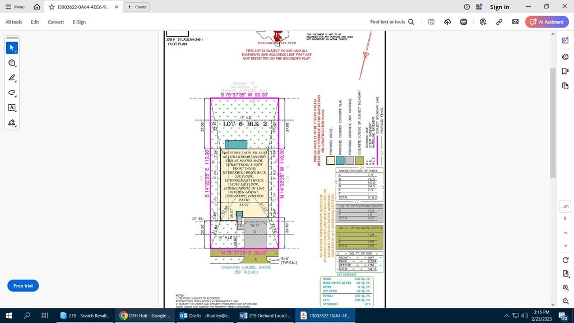The image size is (574, 323).
Task: Choose the add comment tool
Action: [x=12, y=63]
